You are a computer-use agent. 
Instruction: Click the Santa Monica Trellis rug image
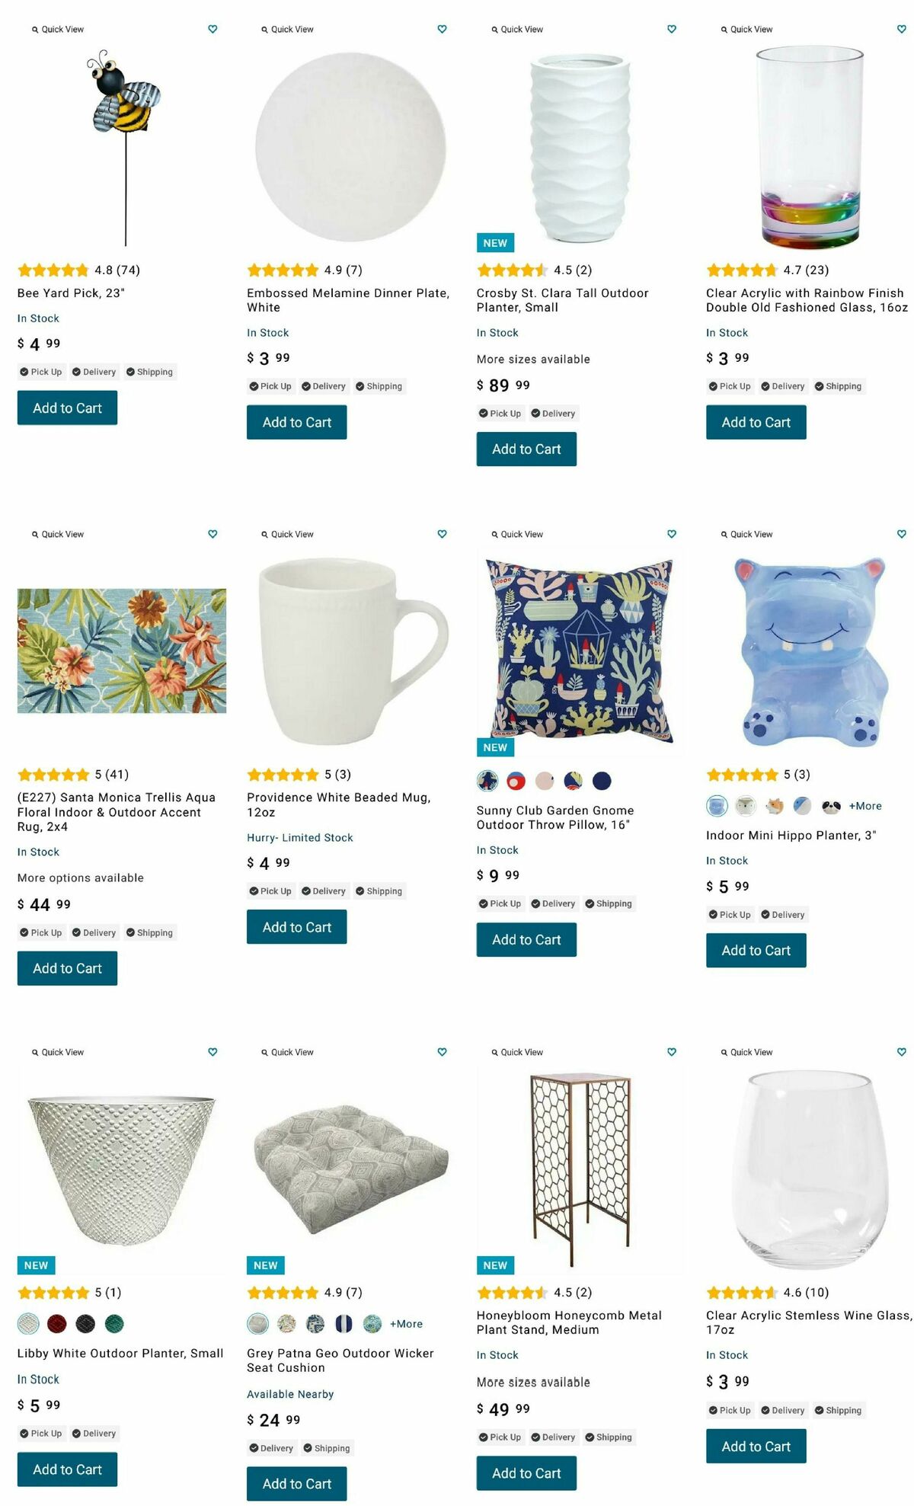[122, 651]
